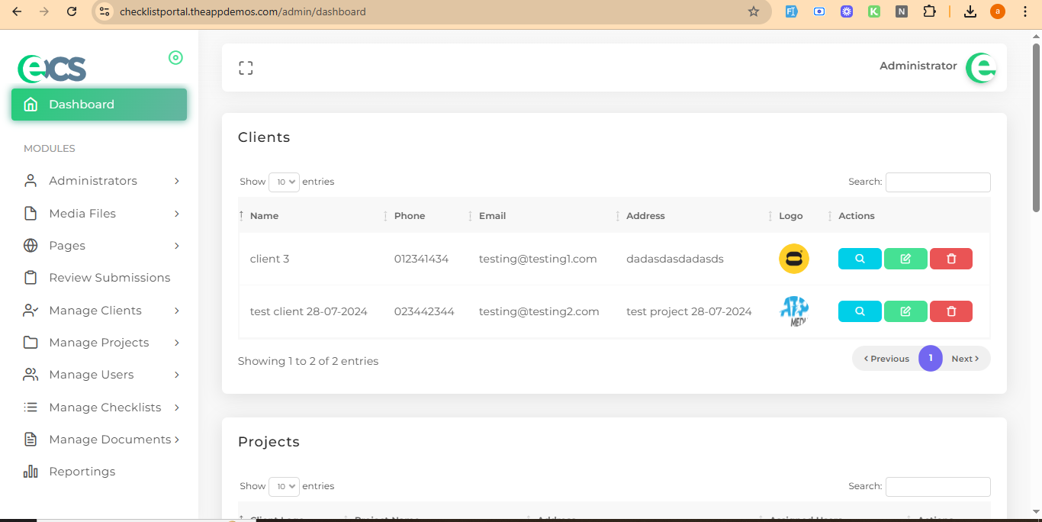The image size is (1042, 522).
Task: Open the Clients show entries dropdown
Action: [x=284, y=182]
